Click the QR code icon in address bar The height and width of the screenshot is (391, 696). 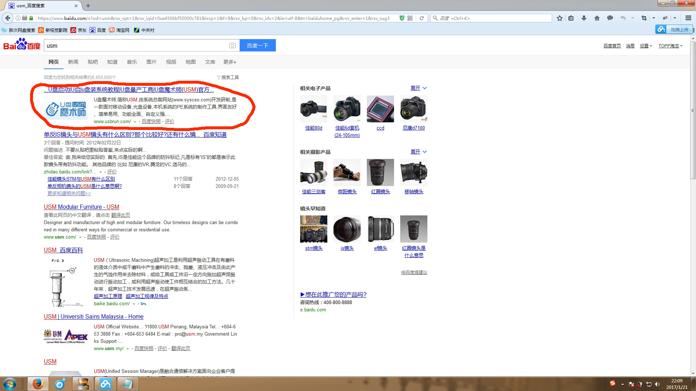coord(410,18)
